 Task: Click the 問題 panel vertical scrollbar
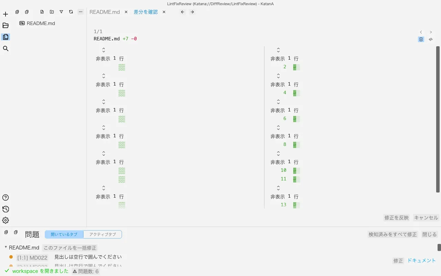coord(439,247)
